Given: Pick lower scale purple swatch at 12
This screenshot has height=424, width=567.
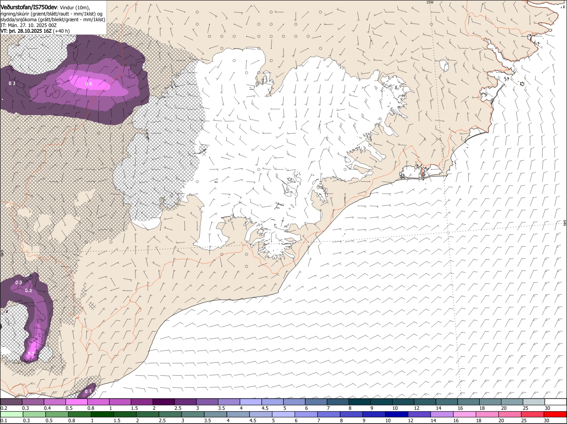Looking at the screenshot, I should point(419,415).
